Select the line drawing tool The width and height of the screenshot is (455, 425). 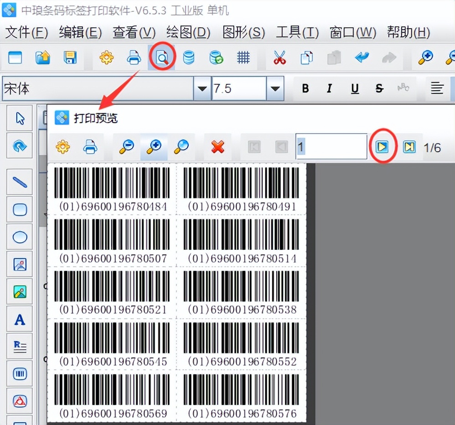19,181
